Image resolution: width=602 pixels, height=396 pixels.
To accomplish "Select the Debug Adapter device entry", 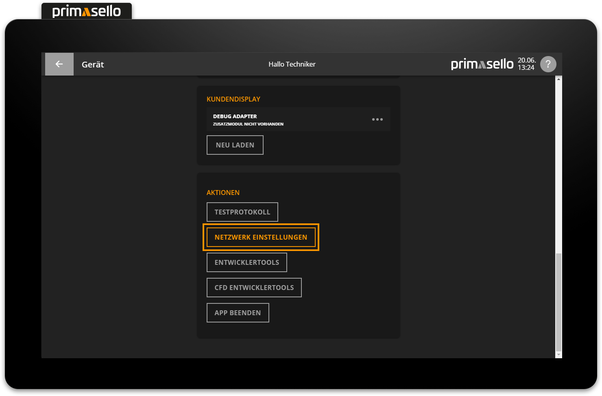I will pos(285,119).
